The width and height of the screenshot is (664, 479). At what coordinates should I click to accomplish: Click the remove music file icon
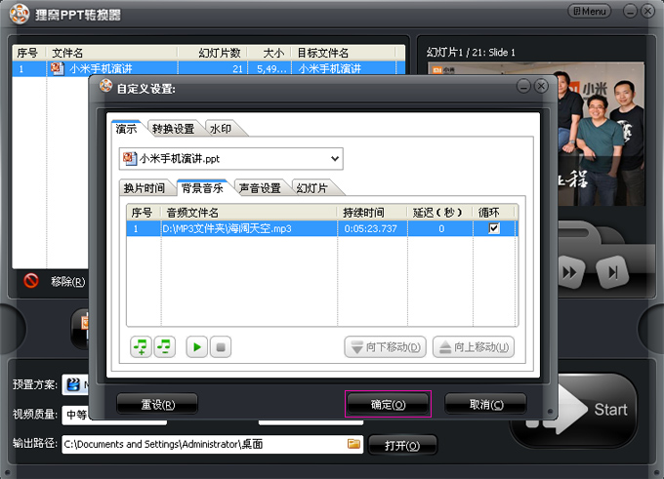(x=164, y=346)
